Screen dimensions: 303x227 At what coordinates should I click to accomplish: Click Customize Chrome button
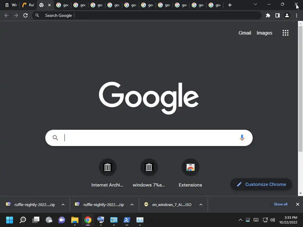point(261,184)
